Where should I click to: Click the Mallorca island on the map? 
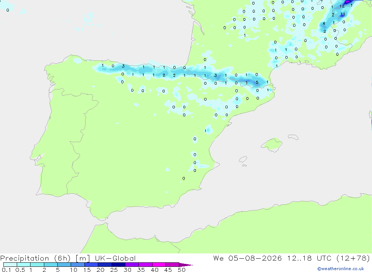coord(272,144)
